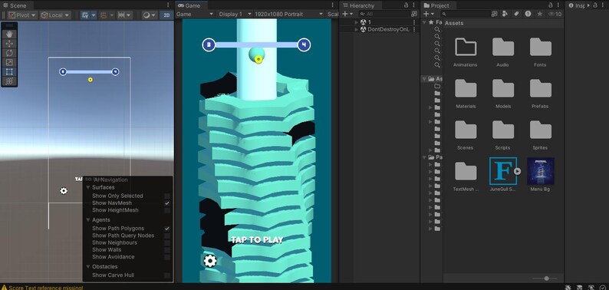The image size is (609, 290).
Task: Uncheck Show Path Polygons checkbox
Action: click(x=167, y=229)
